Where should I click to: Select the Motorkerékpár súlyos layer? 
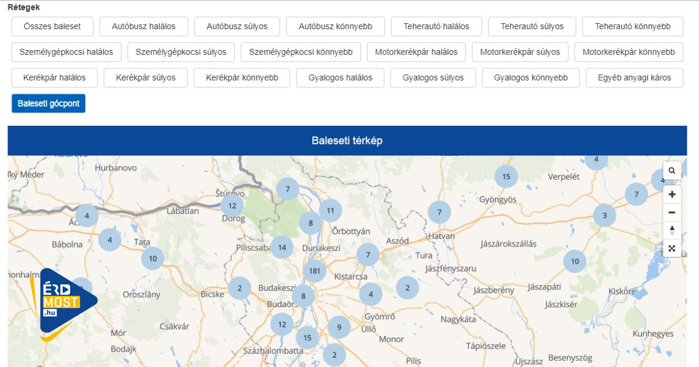click(x=520, y=52)
